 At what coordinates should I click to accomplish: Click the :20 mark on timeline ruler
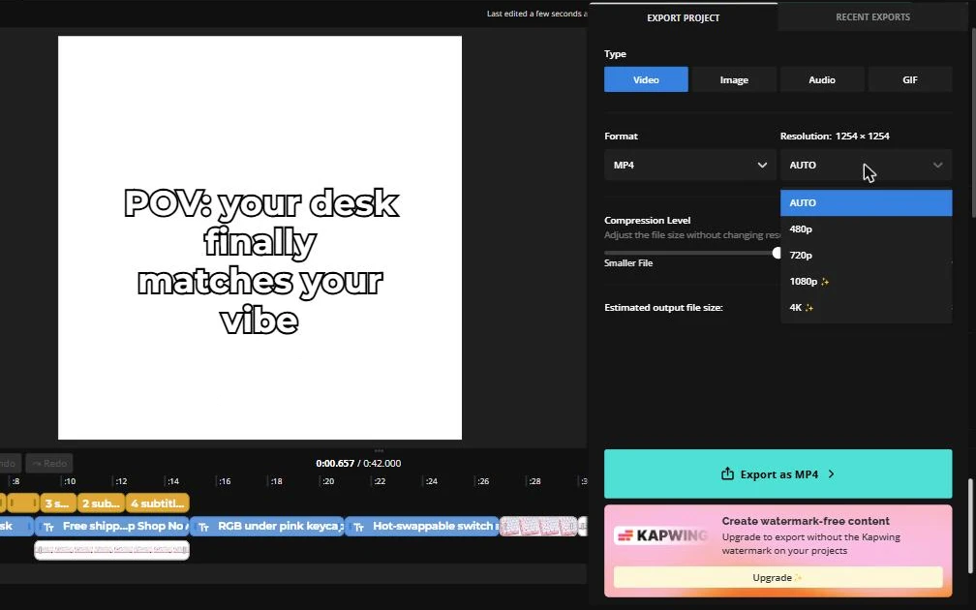click(327, 481)
